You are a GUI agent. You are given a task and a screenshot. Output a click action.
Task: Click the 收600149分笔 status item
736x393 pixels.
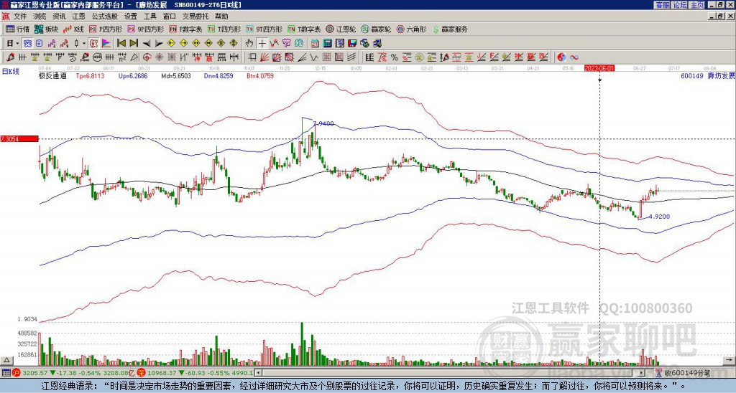coord(683,373)
